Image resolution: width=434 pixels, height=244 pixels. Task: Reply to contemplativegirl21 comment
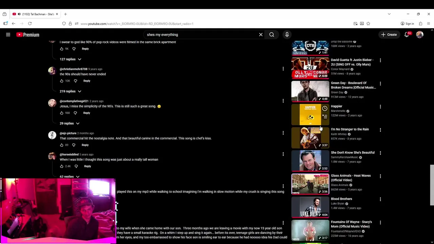86,113
